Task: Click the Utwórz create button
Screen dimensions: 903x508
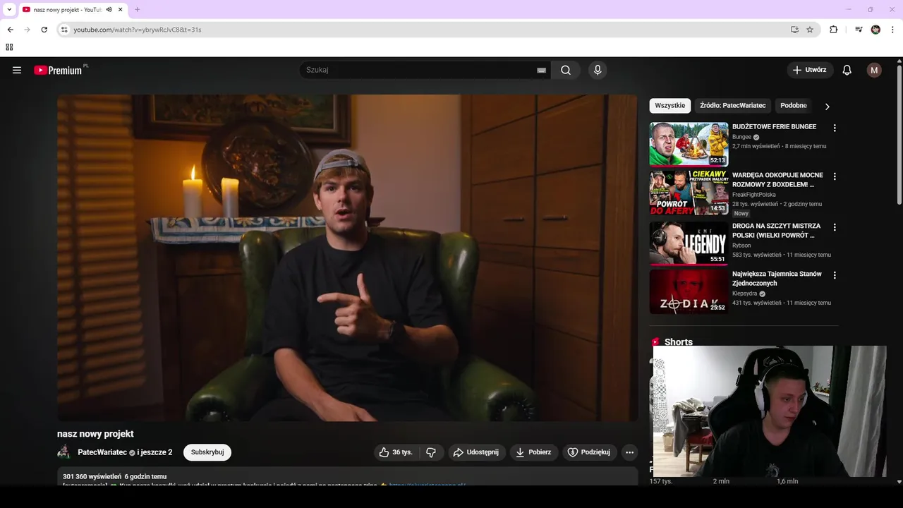Action: 810,70
